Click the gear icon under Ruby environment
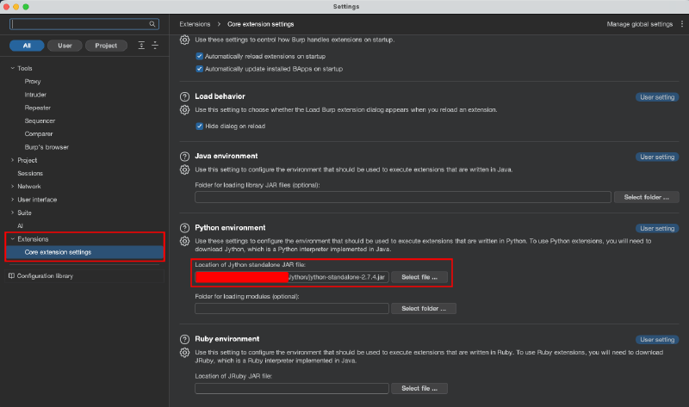Viewport: 689px width, 407px height. click(x=183, y=353)
